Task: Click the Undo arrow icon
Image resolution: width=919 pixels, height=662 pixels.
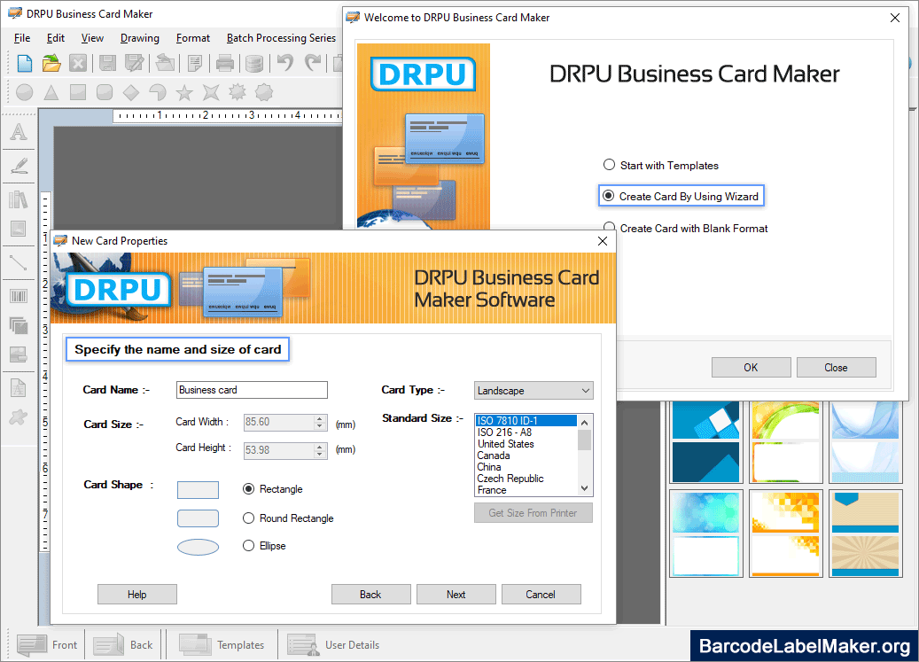Action: [285, 62]
